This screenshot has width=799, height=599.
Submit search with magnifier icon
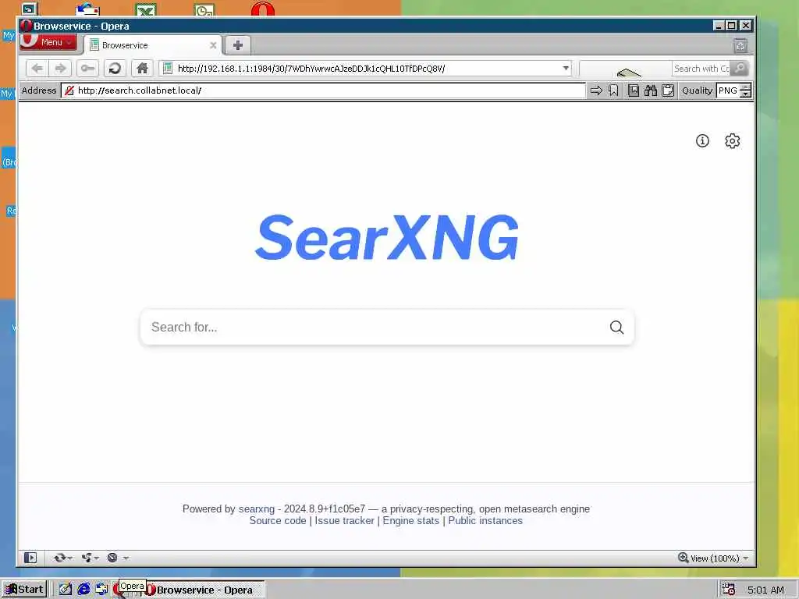(x=616, y=327)
